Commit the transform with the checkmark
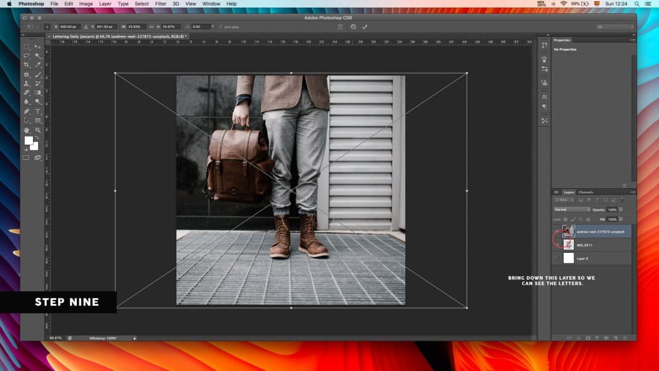 (x=364, y=27)
